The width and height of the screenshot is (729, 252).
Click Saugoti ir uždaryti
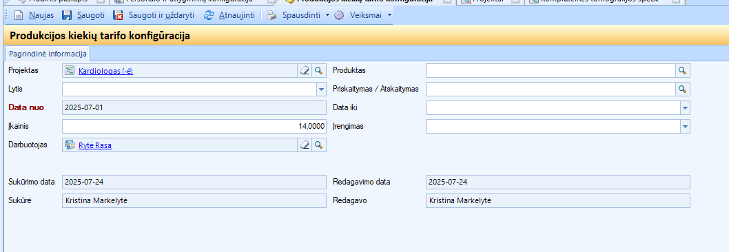click(x=154, y=15)
